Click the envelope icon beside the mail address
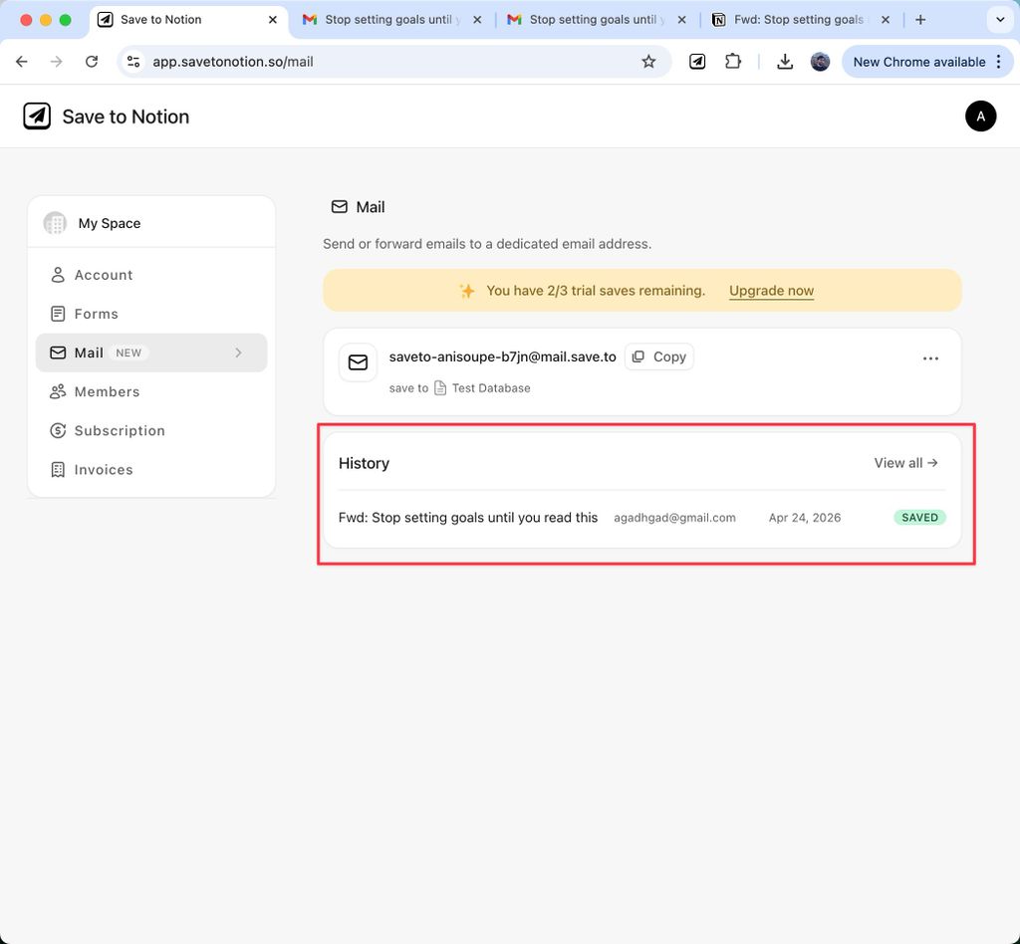Screen dimensions: 1020x944 [358, 362]
